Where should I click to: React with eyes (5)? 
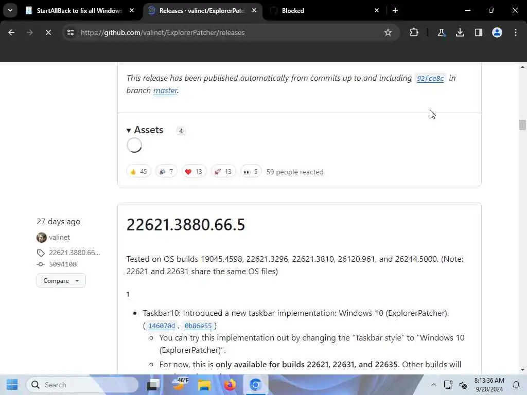(251, 172)
